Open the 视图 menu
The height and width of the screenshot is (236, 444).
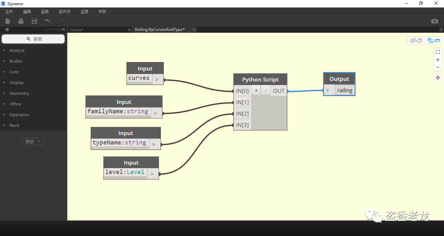click(x=45, y=12)
